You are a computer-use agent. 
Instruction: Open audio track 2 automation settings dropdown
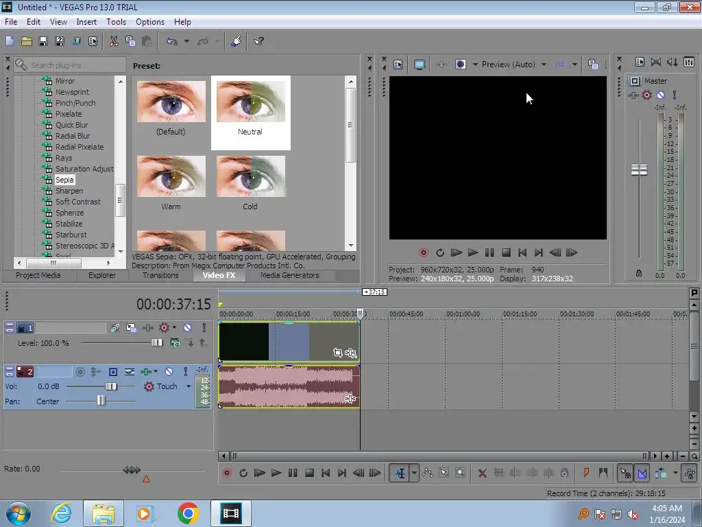(x=156, y=371)
